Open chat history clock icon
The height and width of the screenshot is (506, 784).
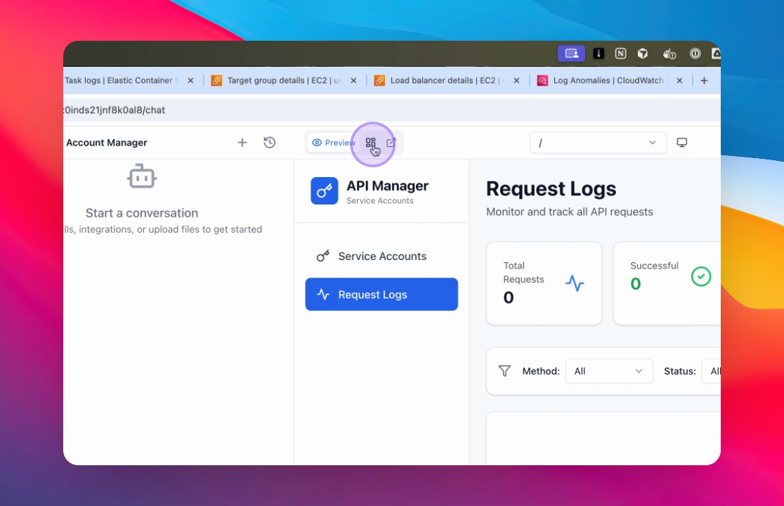270,143
